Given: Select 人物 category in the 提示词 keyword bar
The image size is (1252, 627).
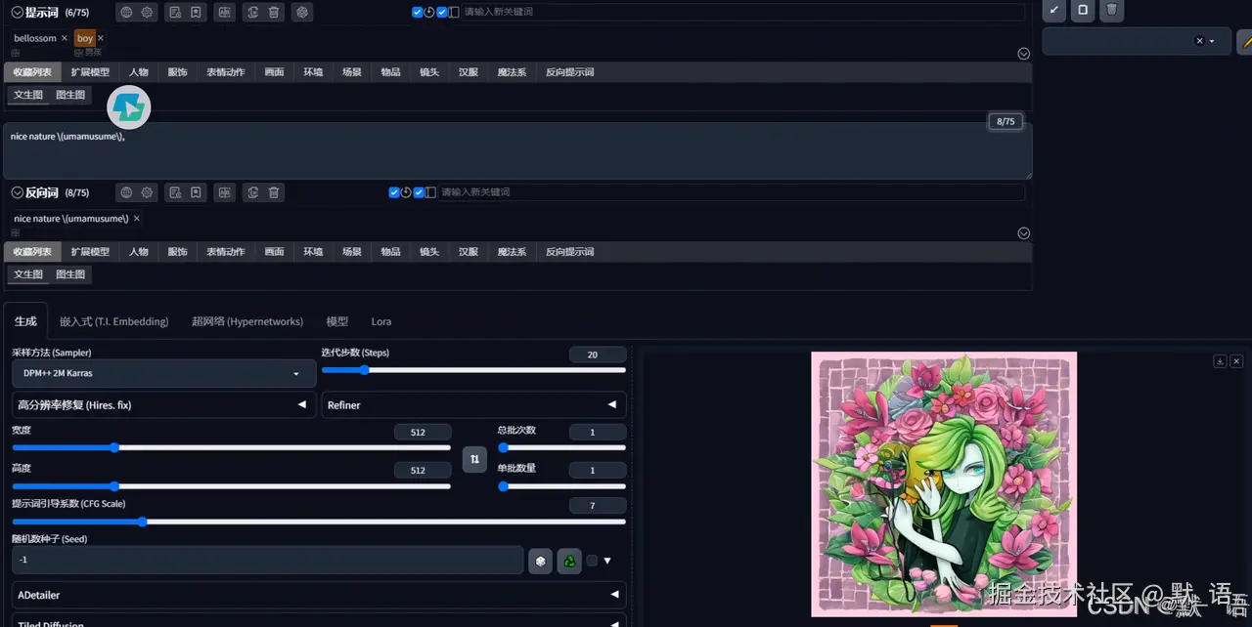Looking at the screenshot, I should (x=139, y=72).
